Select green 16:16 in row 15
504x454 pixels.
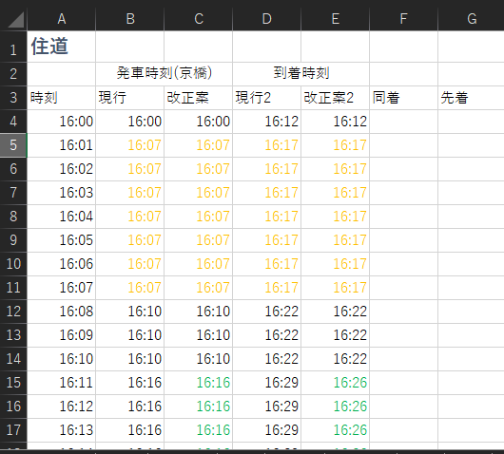click(x=199, y=383)
